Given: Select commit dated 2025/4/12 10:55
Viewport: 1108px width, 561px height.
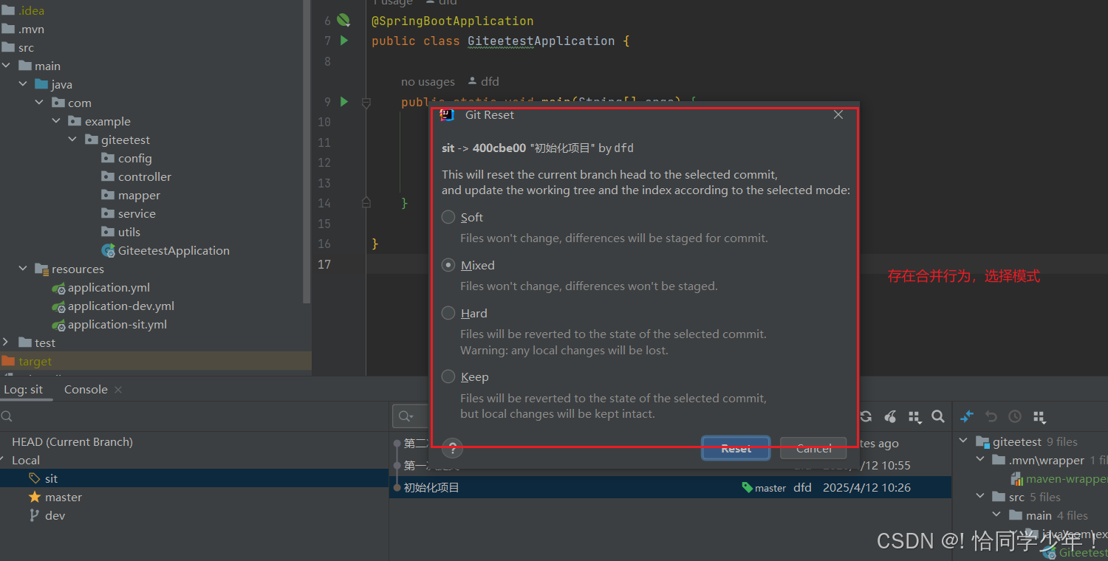Looking at the screenshot, I should click(670, 465).
